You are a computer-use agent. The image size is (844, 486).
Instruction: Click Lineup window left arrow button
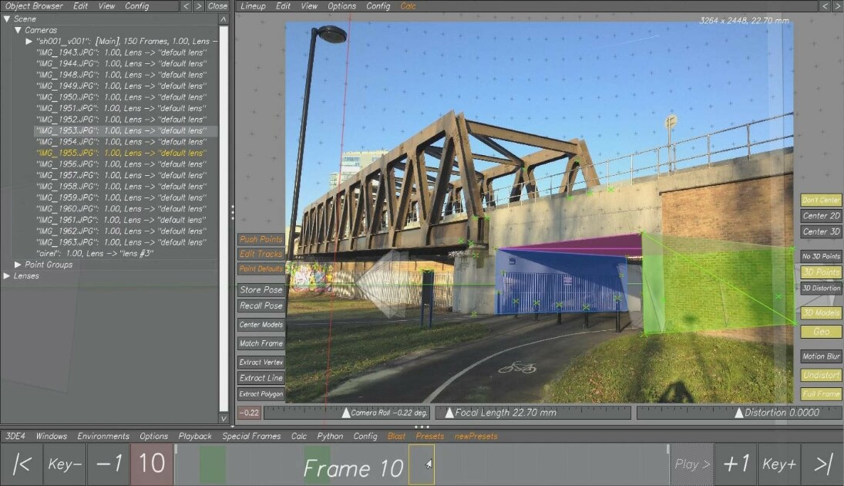point(826,6)
